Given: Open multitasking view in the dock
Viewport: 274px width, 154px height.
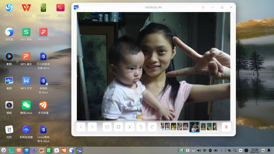Looking at the screenshot, I should tap(19, 150).
